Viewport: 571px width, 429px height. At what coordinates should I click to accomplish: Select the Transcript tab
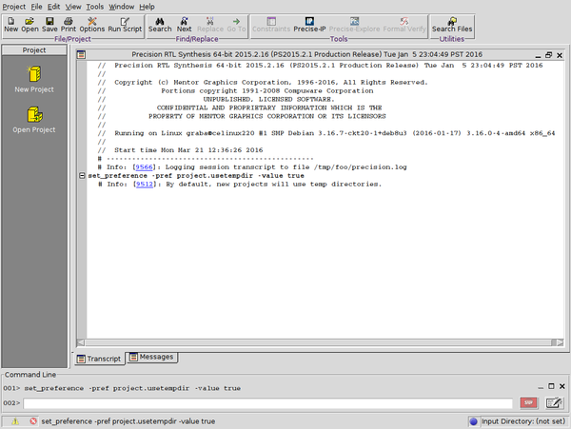coord(99,358)
